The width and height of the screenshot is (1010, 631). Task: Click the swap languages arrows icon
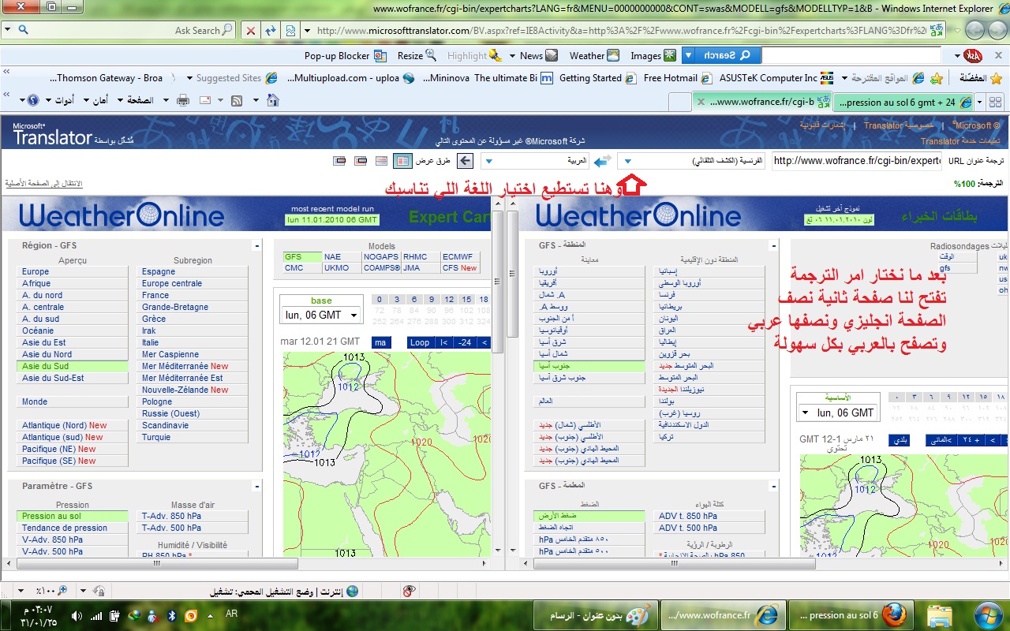(603, 161)
